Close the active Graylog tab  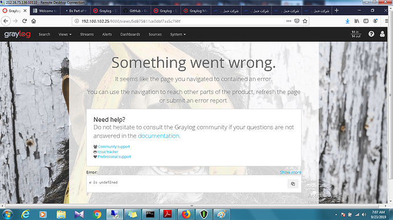[25, 11]
